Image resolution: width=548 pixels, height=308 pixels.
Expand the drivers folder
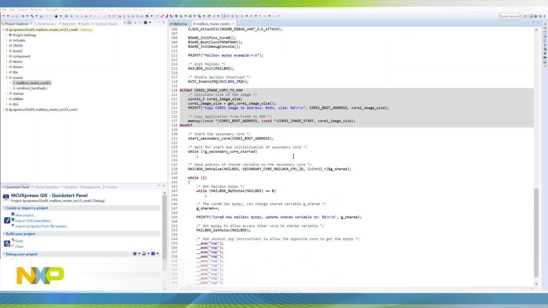click(6, 67)
